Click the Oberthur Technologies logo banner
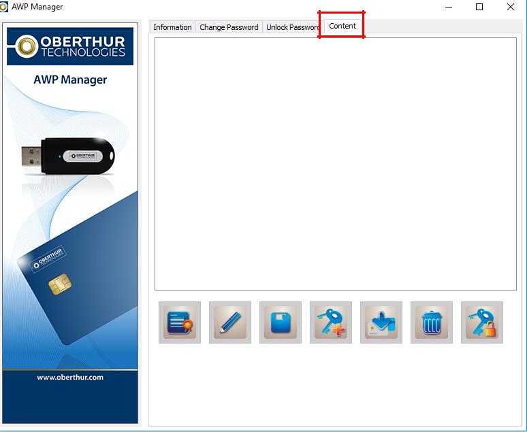527x432 pixels. pos(70,46)
